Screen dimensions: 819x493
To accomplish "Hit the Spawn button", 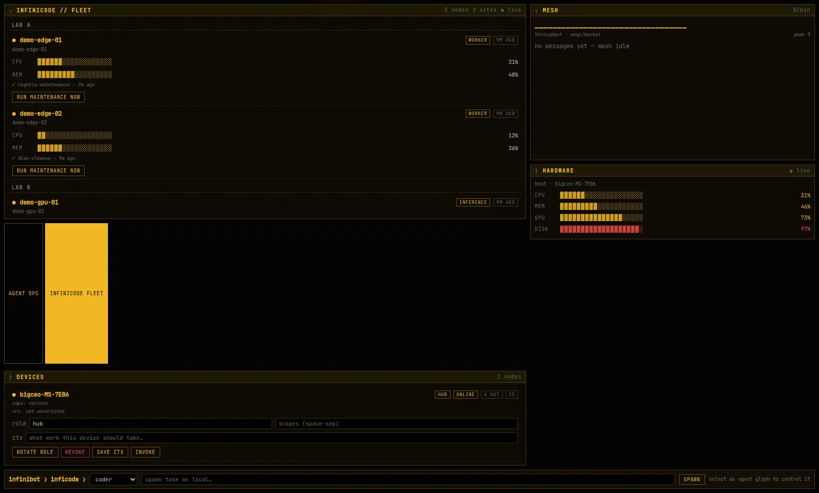I will pyautogui.click(x=692, y=479).
